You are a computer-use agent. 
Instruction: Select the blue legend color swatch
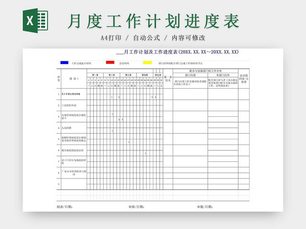click(x=65, y=62)
